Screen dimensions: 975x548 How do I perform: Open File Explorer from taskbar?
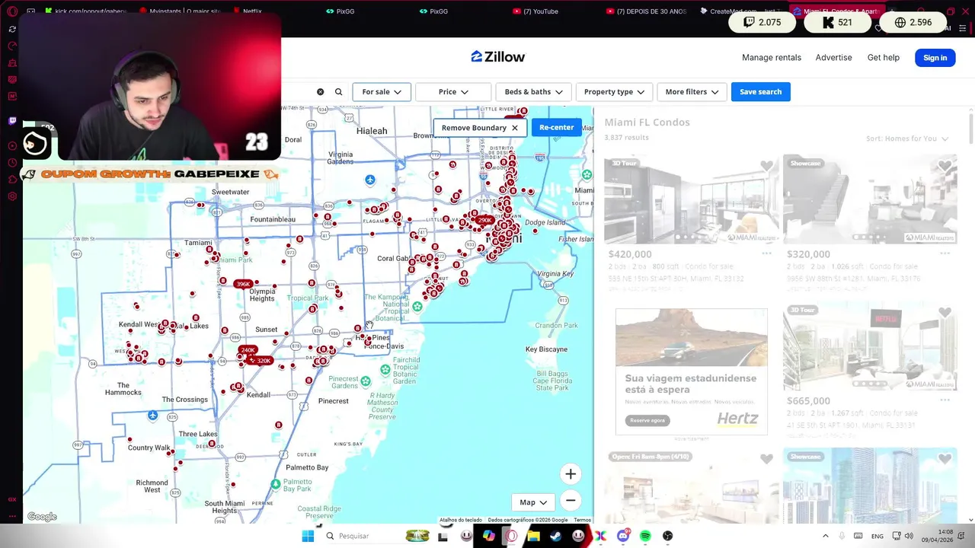[x=533, y=536]
